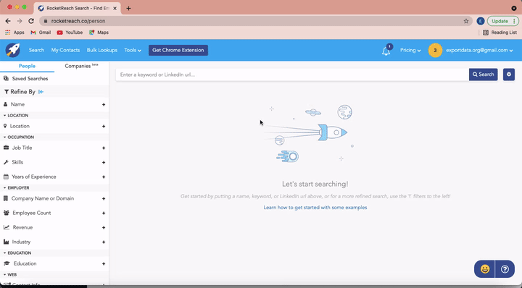Expand the Industry filter

tap(54, 242)
